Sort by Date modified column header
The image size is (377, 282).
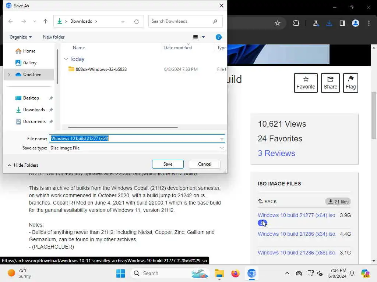tap(178, 48)
